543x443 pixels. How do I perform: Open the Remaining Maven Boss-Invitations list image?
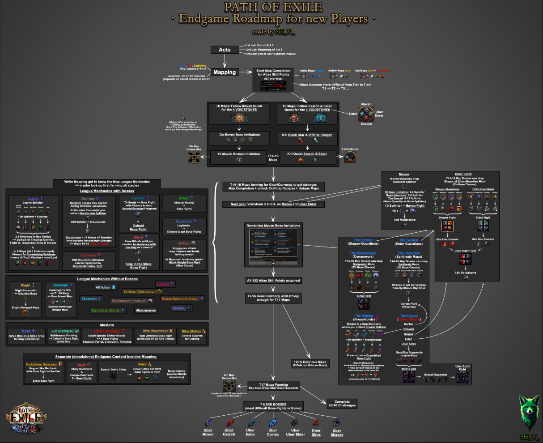pos(274,247)
